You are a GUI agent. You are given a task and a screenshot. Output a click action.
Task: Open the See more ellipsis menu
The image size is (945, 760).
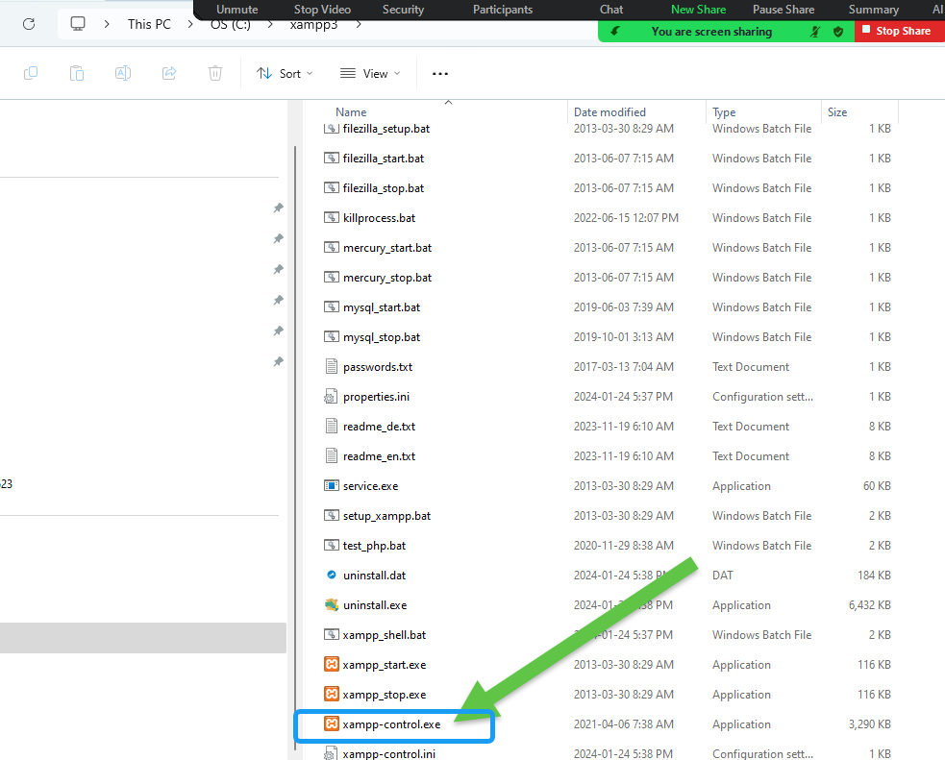pos(440,73)
